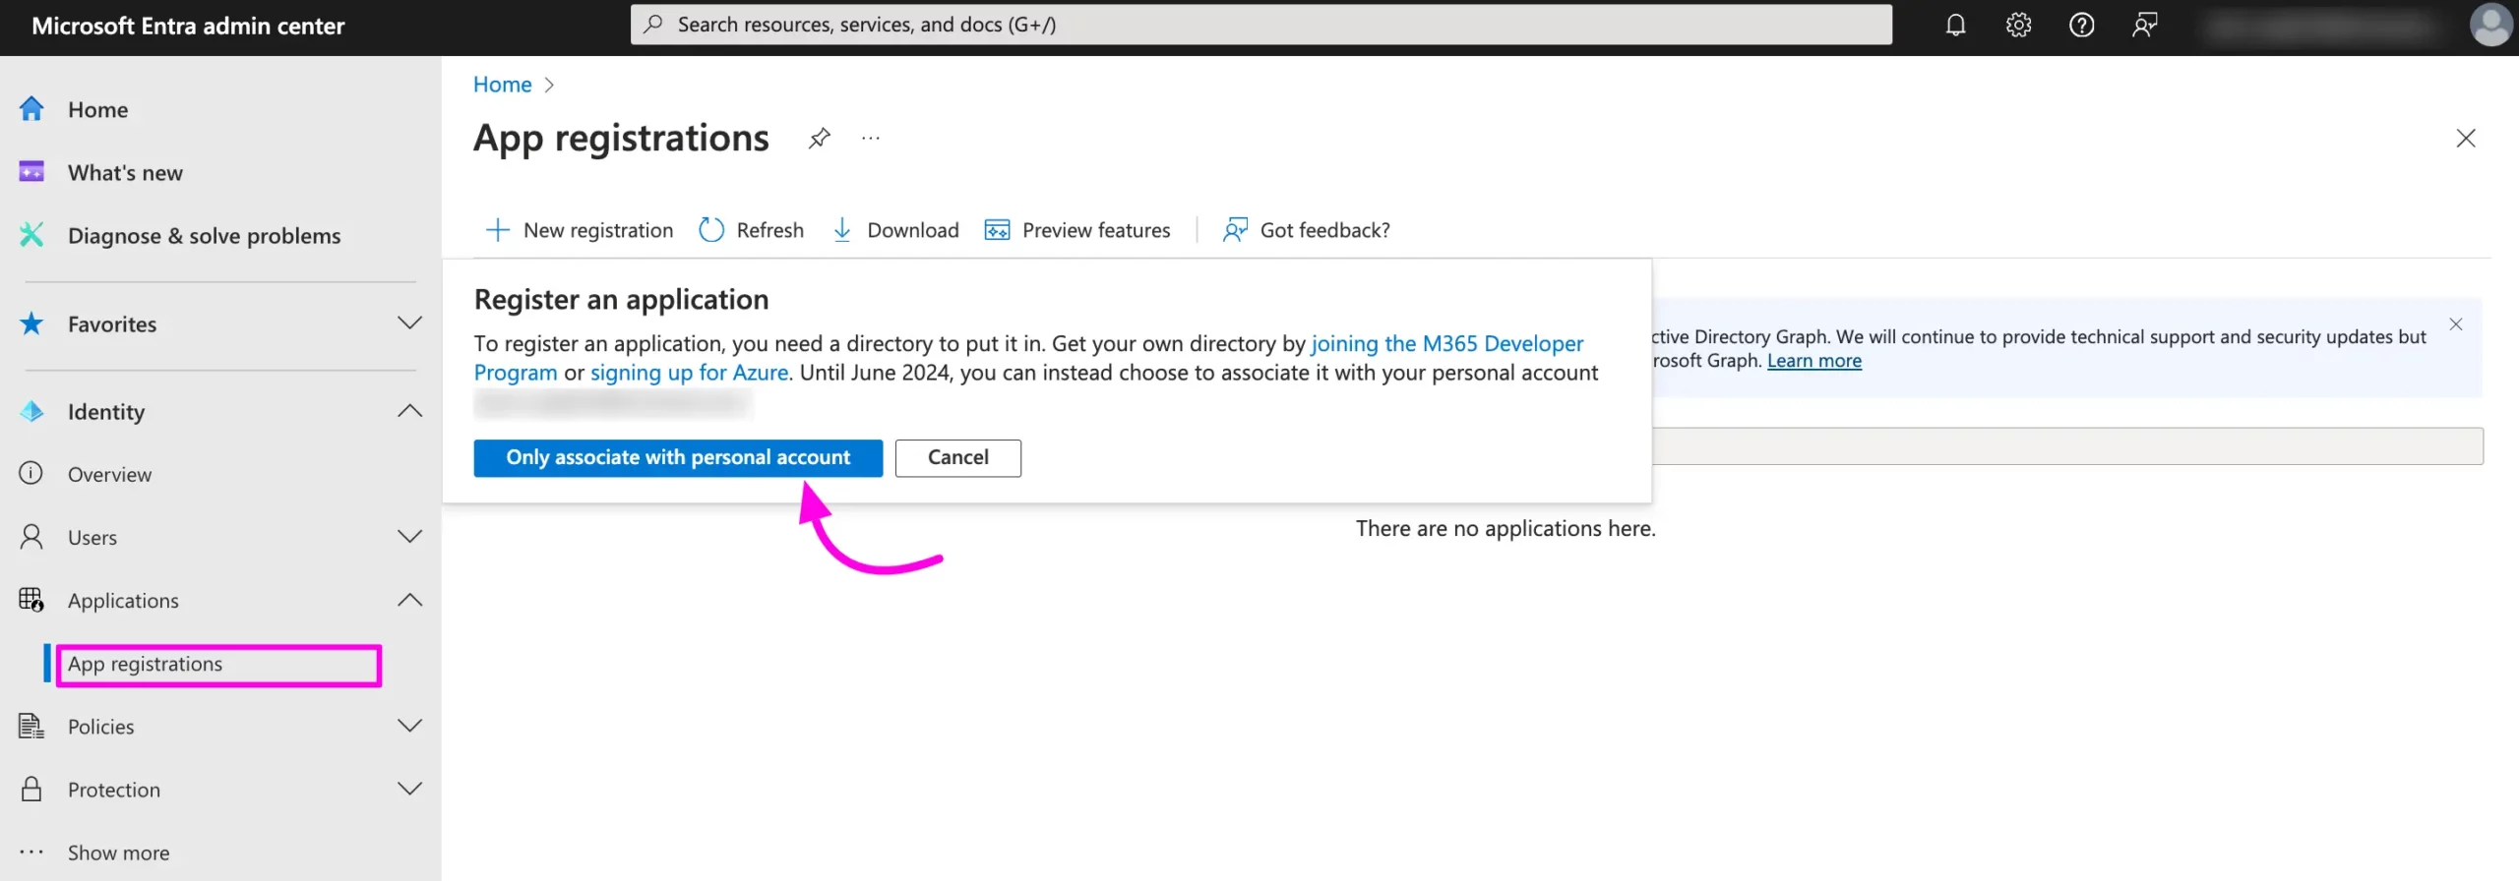Collapse the Applications menu chevron

pyautogui.click(x=409, y=600)
